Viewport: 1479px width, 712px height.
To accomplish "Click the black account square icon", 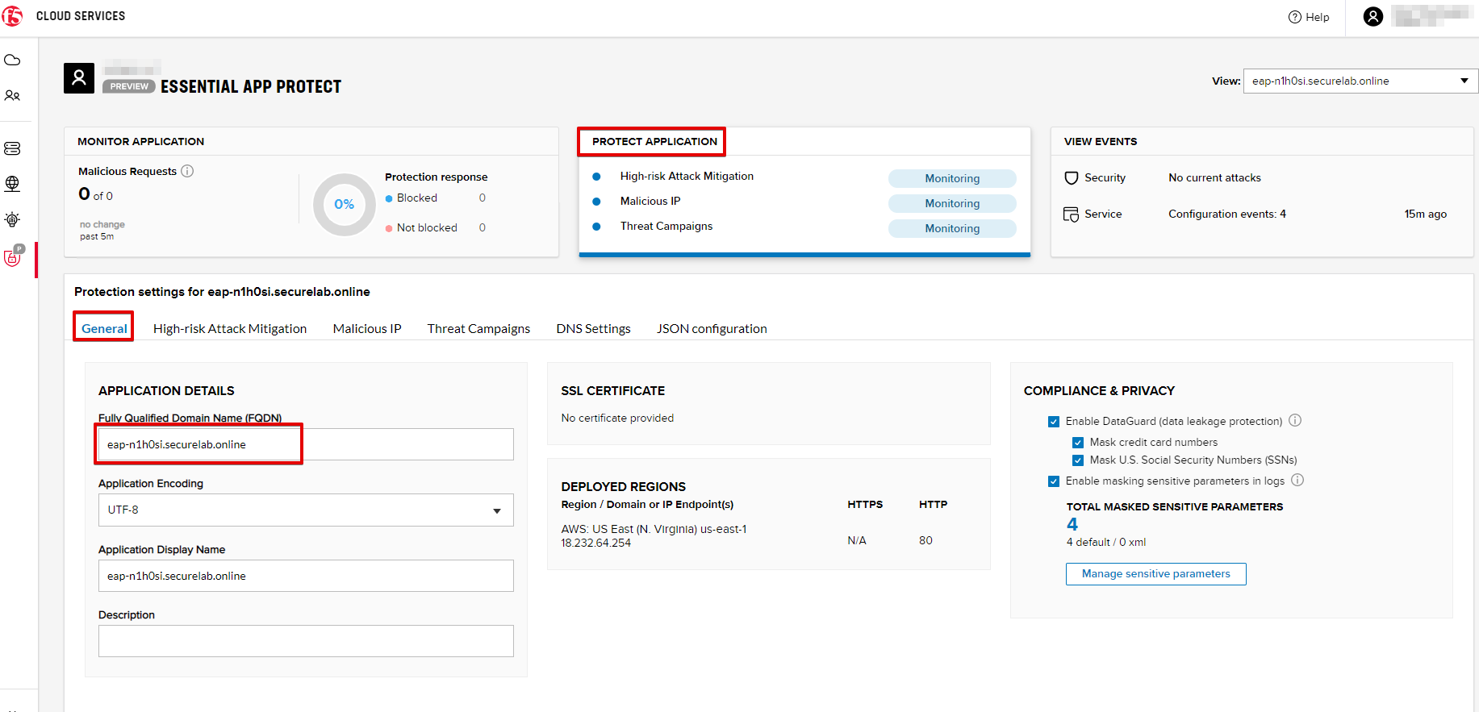I will [x=79, y=78].
